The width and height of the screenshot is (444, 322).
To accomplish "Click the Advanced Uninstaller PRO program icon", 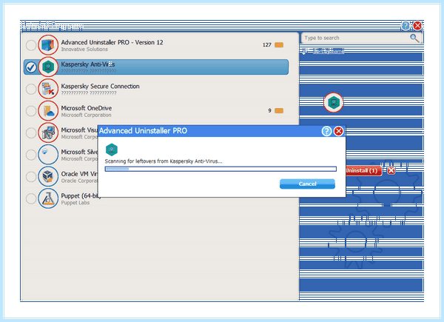I will [x=48, y=44].
